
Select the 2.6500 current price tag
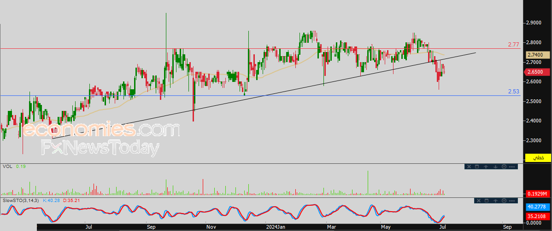click(x=538, y=72)
